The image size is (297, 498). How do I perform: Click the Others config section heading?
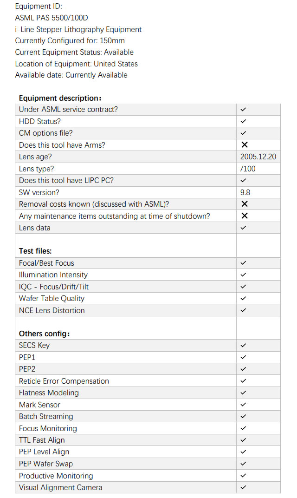pyautogui.click(x=45, y=334)
